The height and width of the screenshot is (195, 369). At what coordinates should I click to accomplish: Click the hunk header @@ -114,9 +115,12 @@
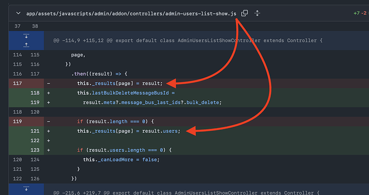click(x=188, y=40)
